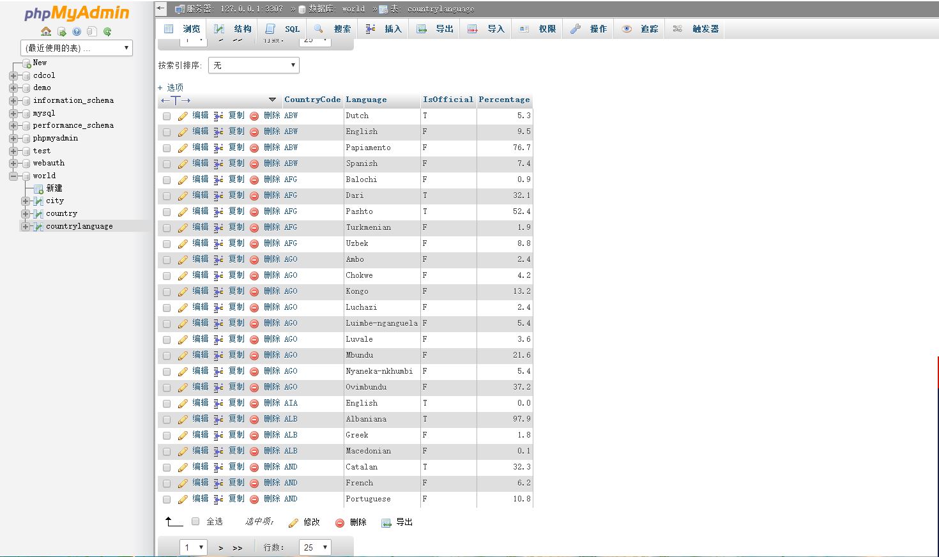Open the 权限 privileges tab
Viewport: 939px width, 557px height.
[537, 29]
